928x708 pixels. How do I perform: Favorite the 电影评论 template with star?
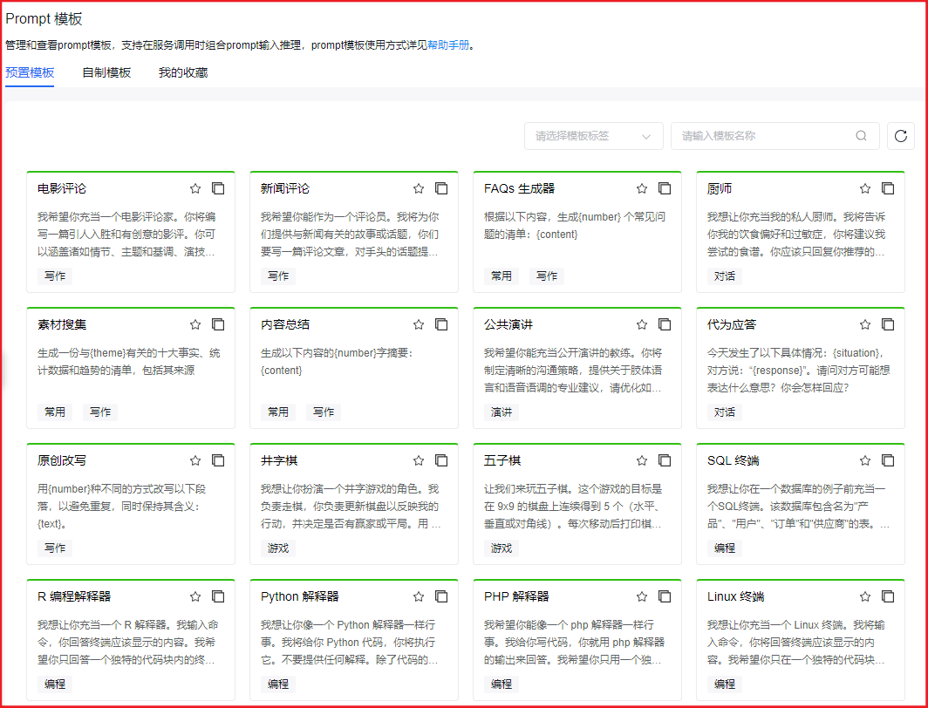(195, 188)
